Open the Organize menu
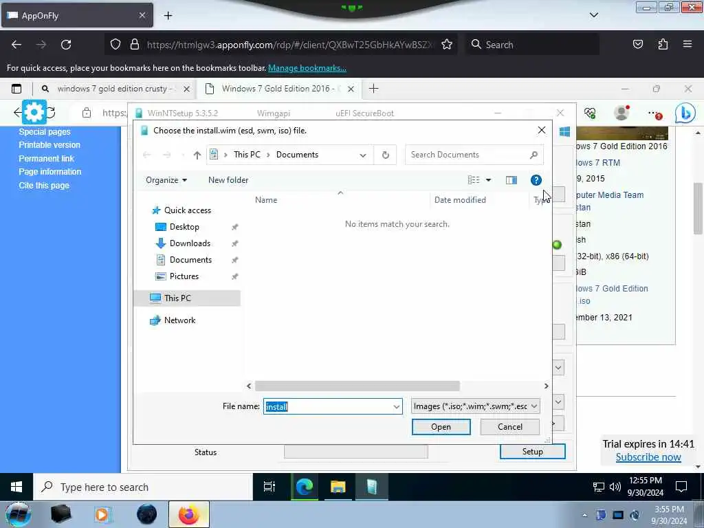The width and height of the screenshot is (704, 528). 166,180
